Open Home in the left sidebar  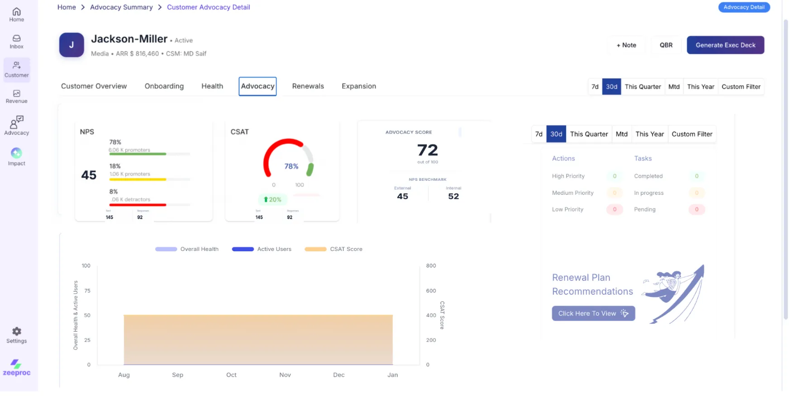click(16, 14)
